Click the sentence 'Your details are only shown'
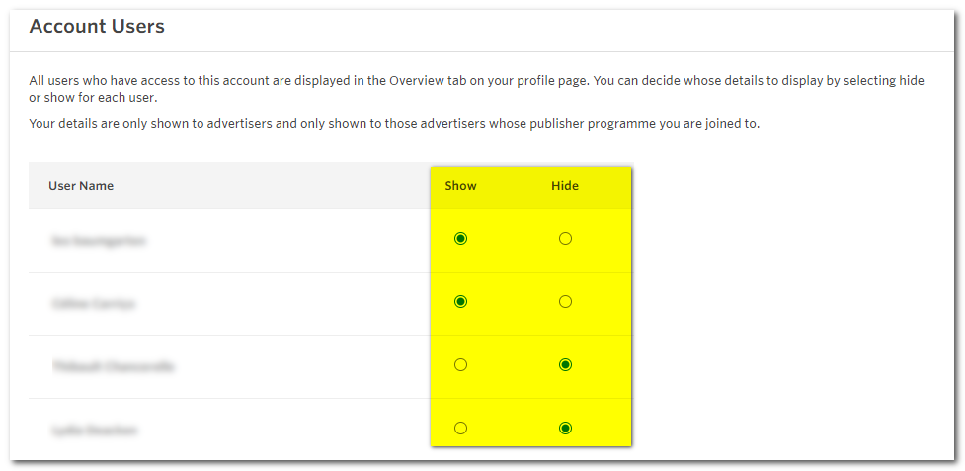This screenshot has height=471, width=965. (x=393, y=124)
